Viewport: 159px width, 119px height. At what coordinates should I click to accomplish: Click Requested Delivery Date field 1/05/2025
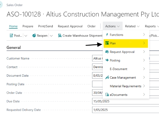coord(126,110)
